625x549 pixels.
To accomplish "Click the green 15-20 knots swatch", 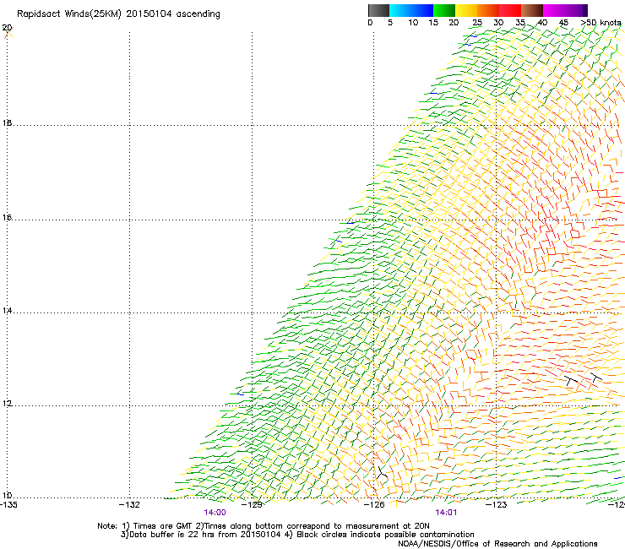I will [444, 10].
